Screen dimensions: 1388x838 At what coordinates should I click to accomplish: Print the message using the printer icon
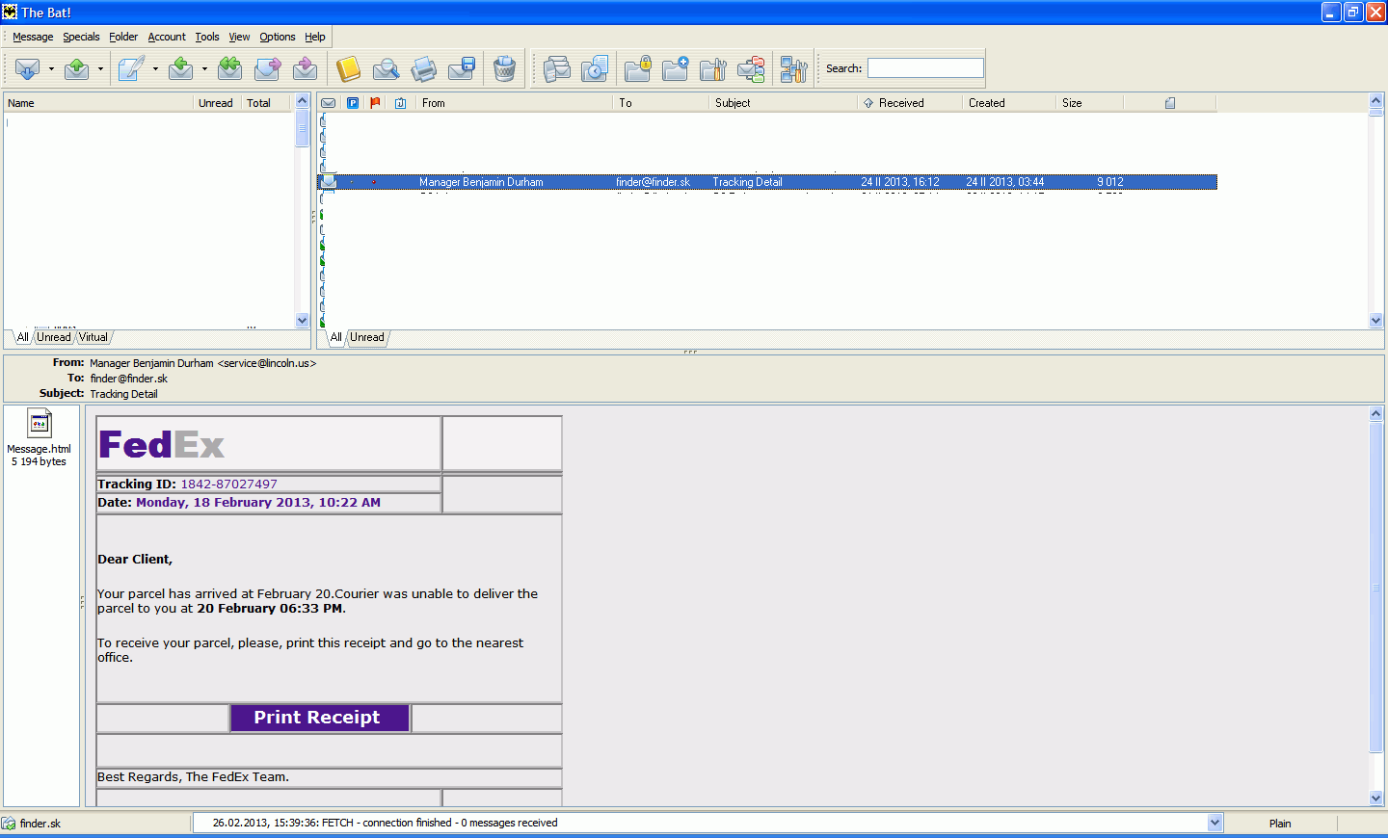(423, 68)
